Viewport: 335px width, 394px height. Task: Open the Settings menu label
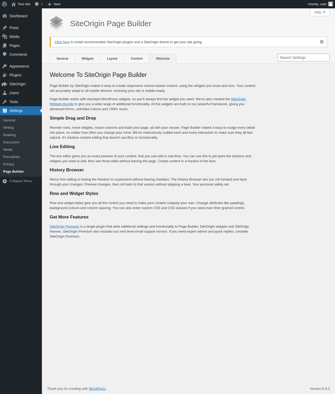coord(16,111)
